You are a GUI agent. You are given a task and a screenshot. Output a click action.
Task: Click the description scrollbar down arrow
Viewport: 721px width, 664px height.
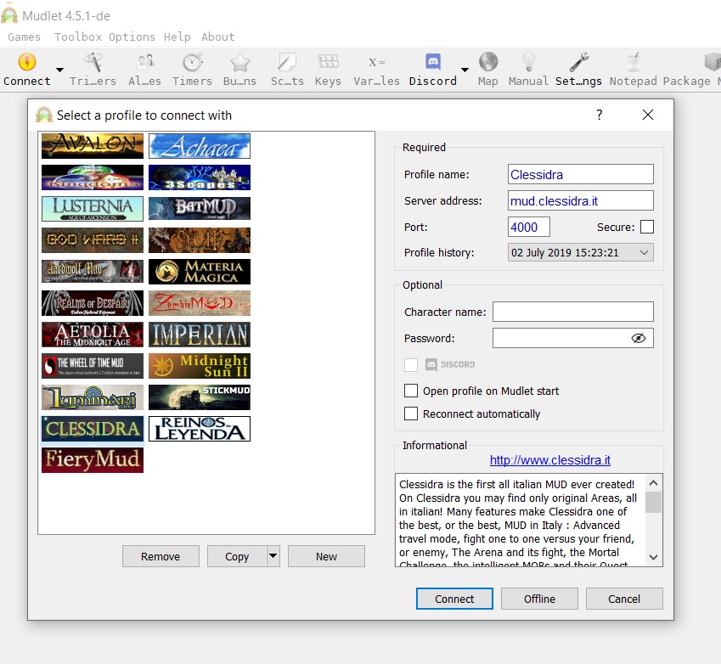pos(653,557)
